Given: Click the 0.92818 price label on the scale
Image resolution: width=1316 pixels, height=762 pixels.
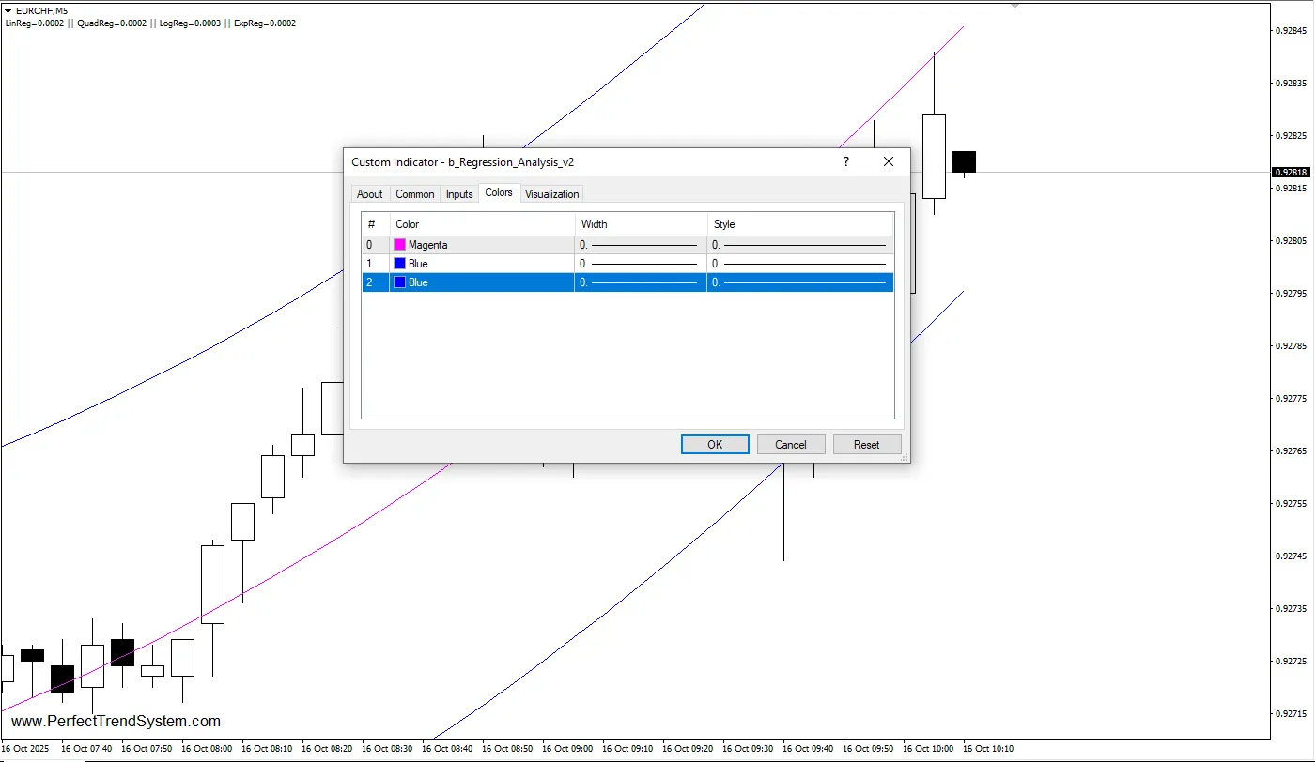Looking at the screenshot, I should click(x=1291, y=172).
